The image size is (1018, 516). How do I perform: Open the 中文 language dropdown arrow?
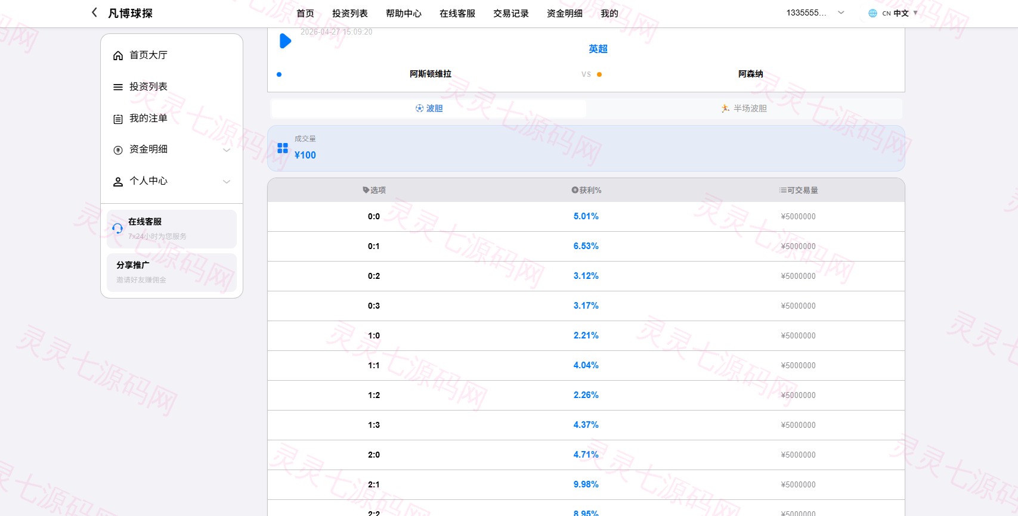915,13
